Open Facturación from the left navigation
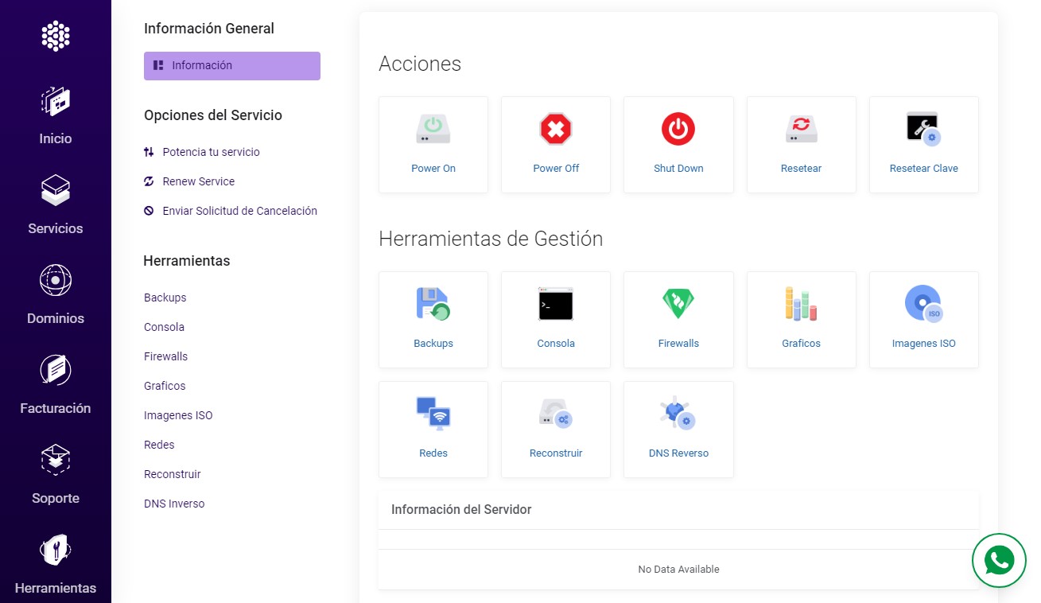This screenshot has height=603, width=1041. tap(56, 382)
